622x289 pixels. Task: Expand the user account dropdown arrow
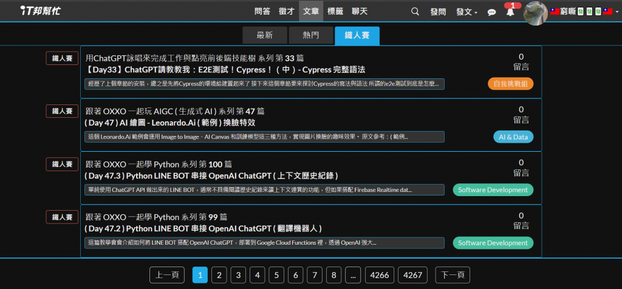[x=617, y=12]
